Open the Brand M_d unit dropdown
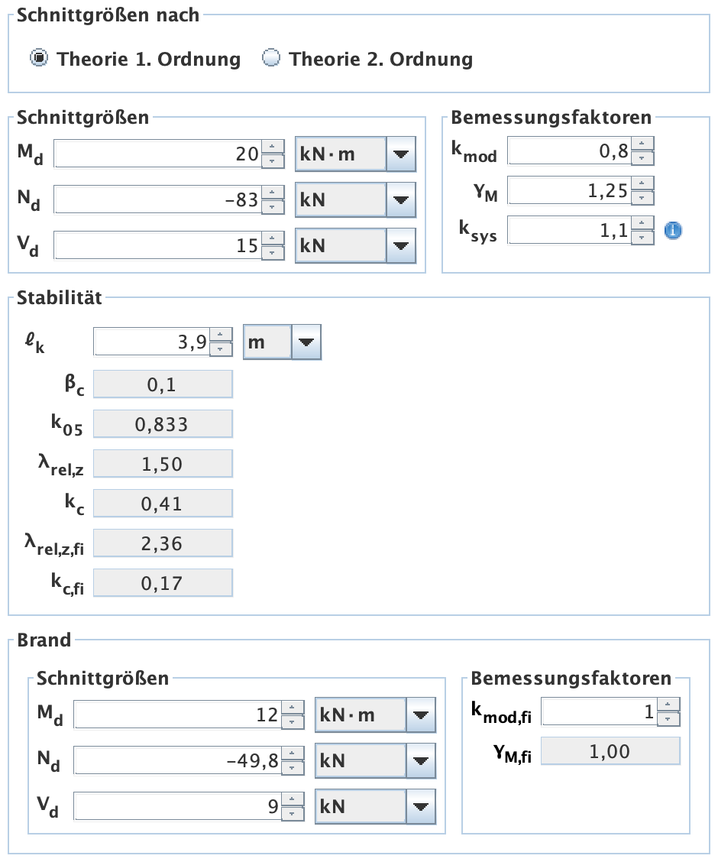Image resolution: width=718 pixels, height=862 pixels. 420,715
